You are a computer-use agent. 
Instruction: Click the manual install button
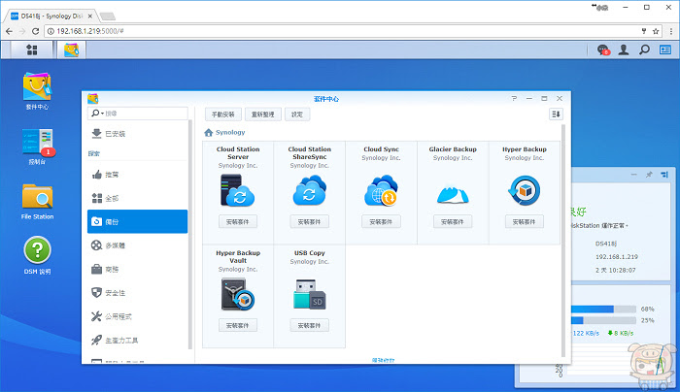pos(222,114)
